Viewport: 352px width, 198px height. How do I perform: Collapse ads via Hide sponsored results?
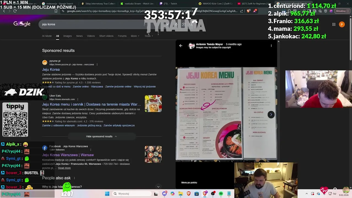click(x=101, y=136)
